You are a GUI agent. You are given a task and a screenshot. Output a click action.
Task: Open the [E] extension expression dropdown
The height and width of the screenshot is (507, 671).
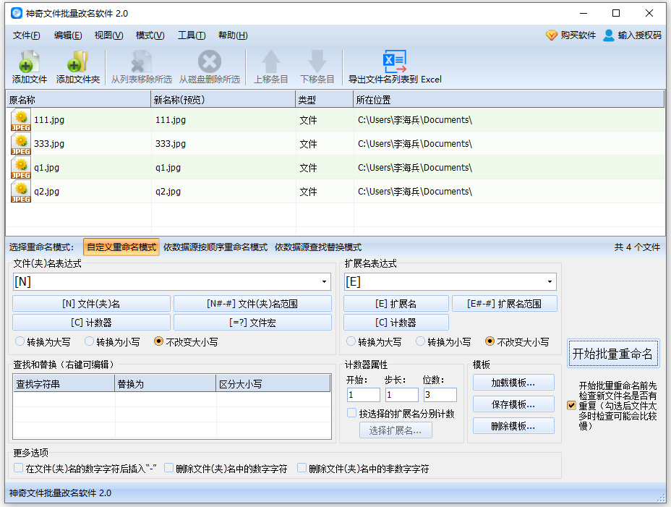pos(550,281)
